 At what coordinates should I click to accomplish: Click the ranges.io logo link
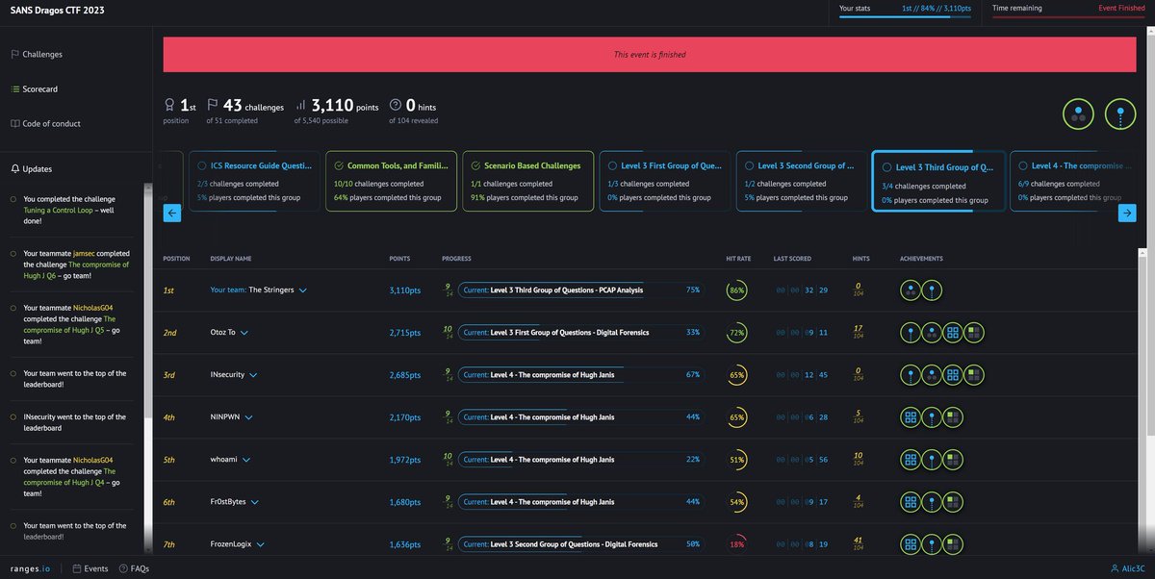point(30,568)
